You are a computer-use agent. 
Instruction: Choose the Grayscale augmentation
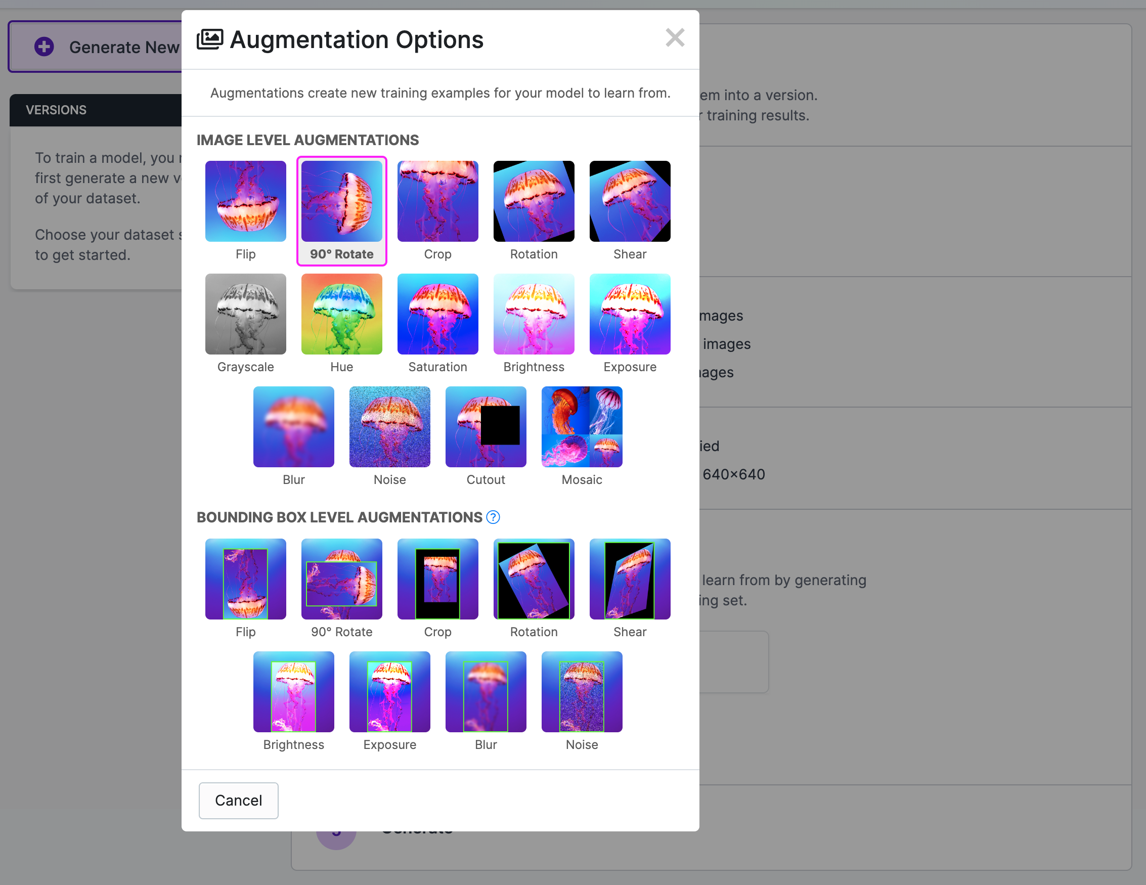point(245,314)
